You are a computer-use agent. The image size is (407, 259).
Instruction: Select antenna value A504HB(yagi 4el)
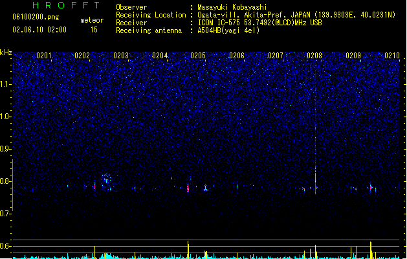(x=228, y=30)
